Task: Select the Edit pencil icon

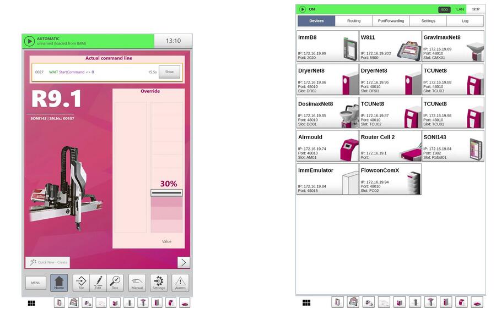Action: pyautogui.click(x=98, y=283)
